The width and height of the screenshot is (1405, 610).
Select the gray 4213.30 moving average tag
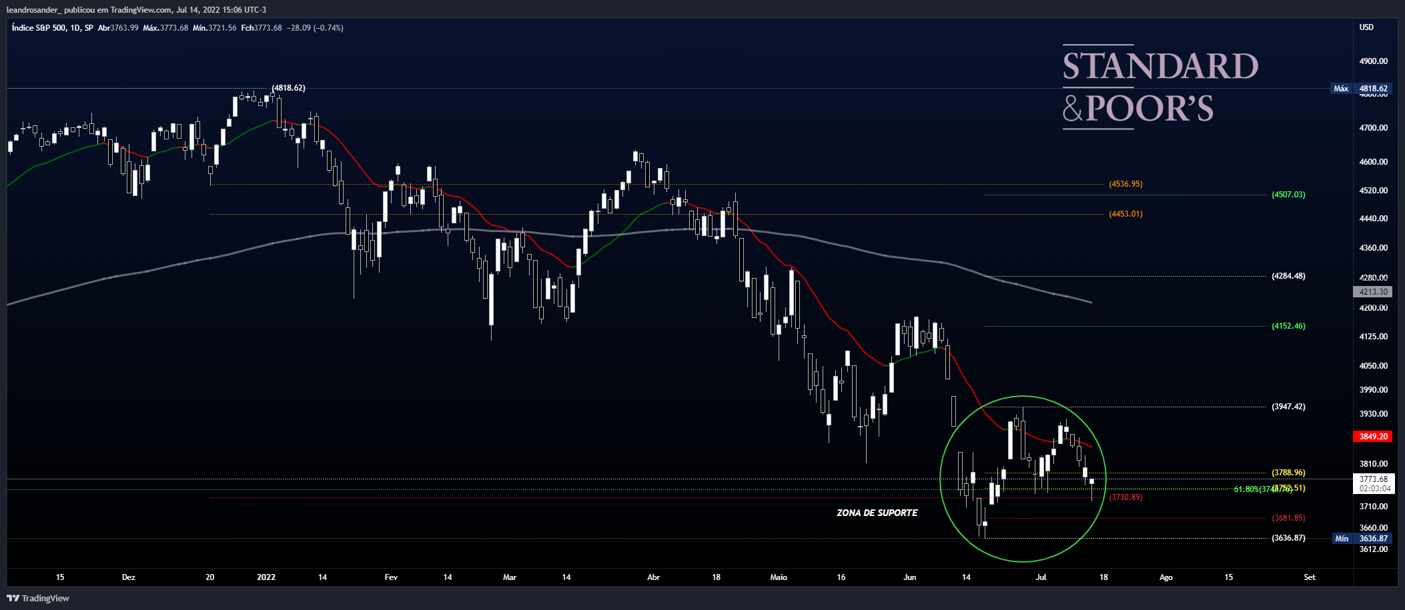(1373, 292)
